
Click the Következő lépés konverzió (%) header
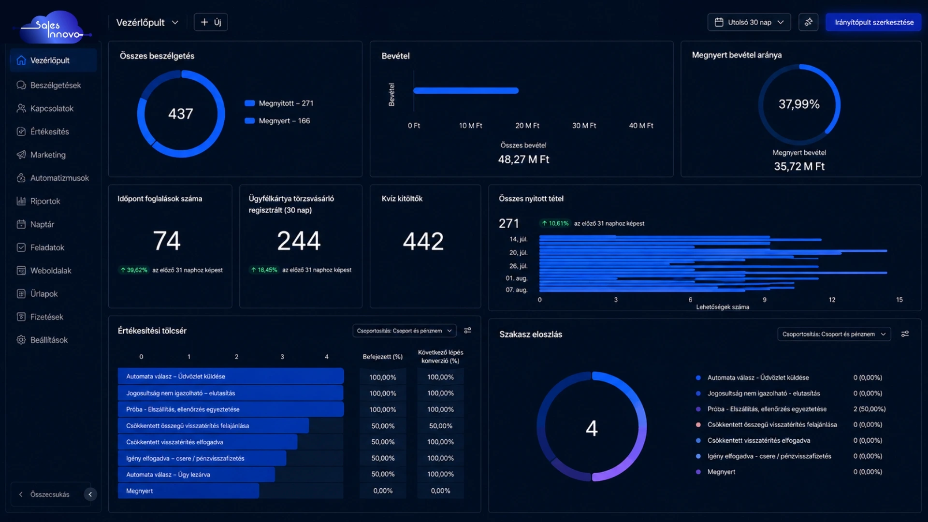coord(440,357)
